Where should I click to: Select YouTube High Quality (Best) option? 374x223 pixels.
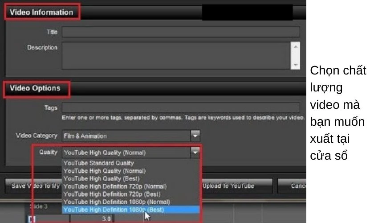pyautogui.click(x=130, y=178)
